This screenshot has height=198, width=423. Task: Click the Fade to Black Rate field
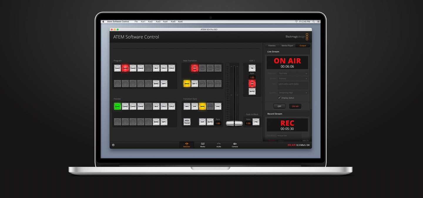[x=248, y=123]
